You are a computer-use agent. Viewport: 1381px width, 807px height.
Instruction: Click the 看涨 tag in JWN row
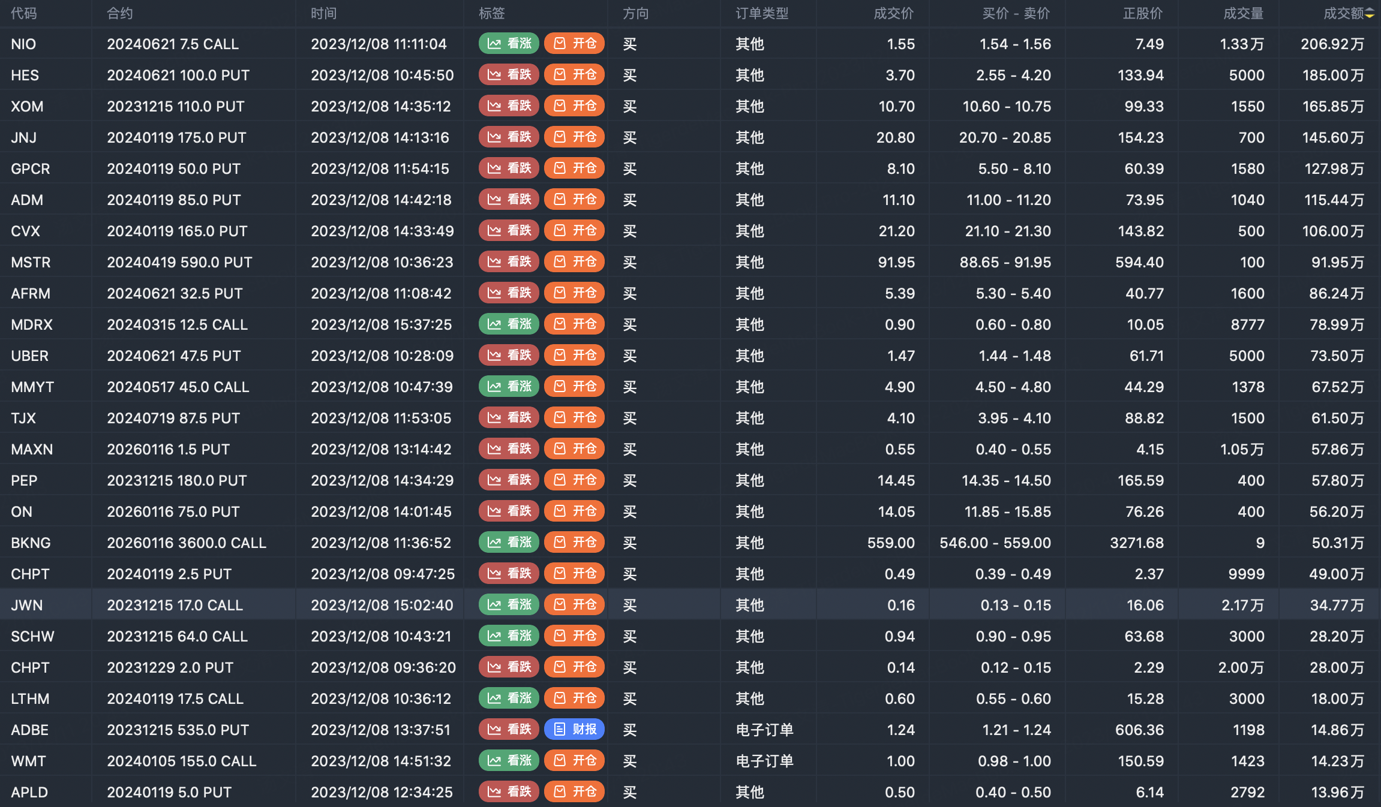click(509, 605)
